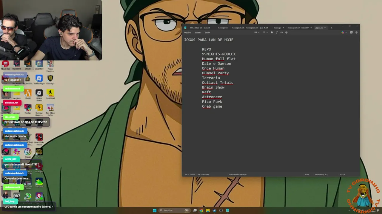Open OBS Studio from the taskbar

pos(221,210)
